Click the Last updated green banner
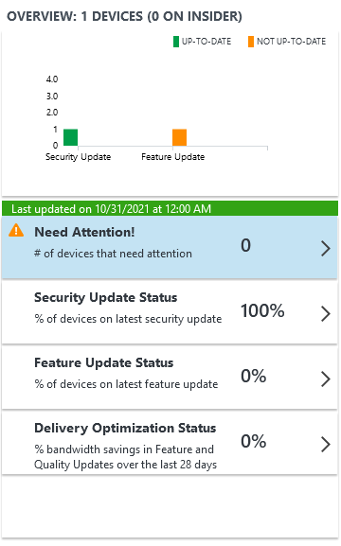The height and width of the screenshot is (546, 341). (x=170, y=208)
